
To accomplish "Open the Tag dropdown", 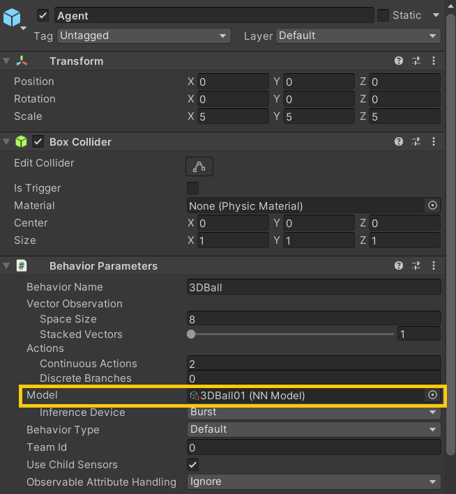I will click(144, 36).
